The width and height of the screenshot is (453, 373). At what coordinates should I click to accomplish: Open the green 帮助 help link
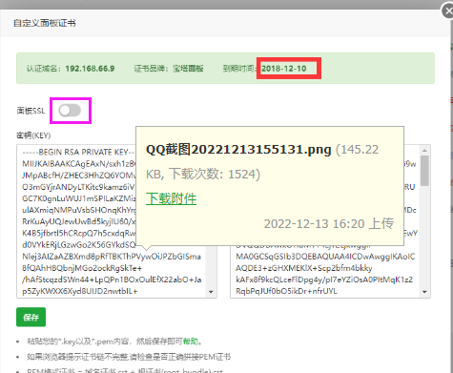click(191, 342)
